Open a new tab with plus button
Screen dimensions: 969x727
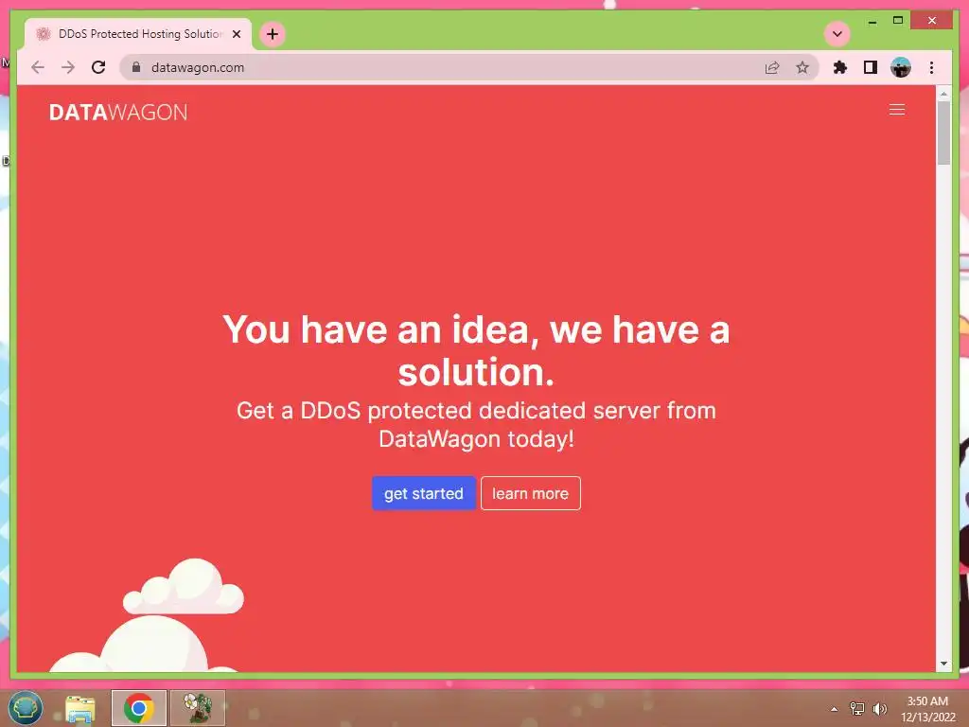273,34
